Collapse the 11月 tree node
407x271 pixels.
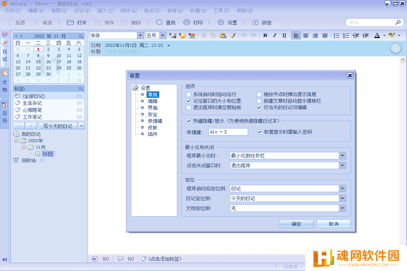click(23, 147)
